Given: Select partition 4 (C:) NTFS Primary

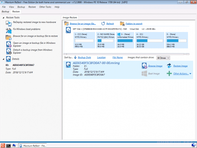Looking at the screenshot, I should (150, 40).
